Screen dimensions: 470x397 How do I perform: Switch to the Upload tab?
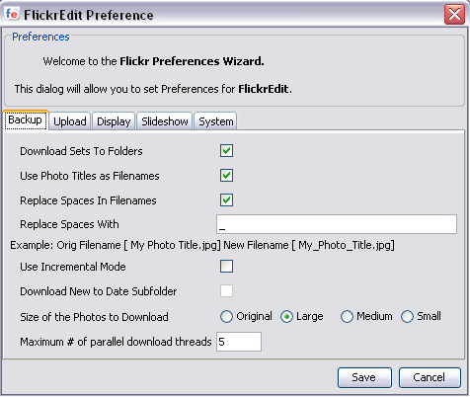coord(70,121)
